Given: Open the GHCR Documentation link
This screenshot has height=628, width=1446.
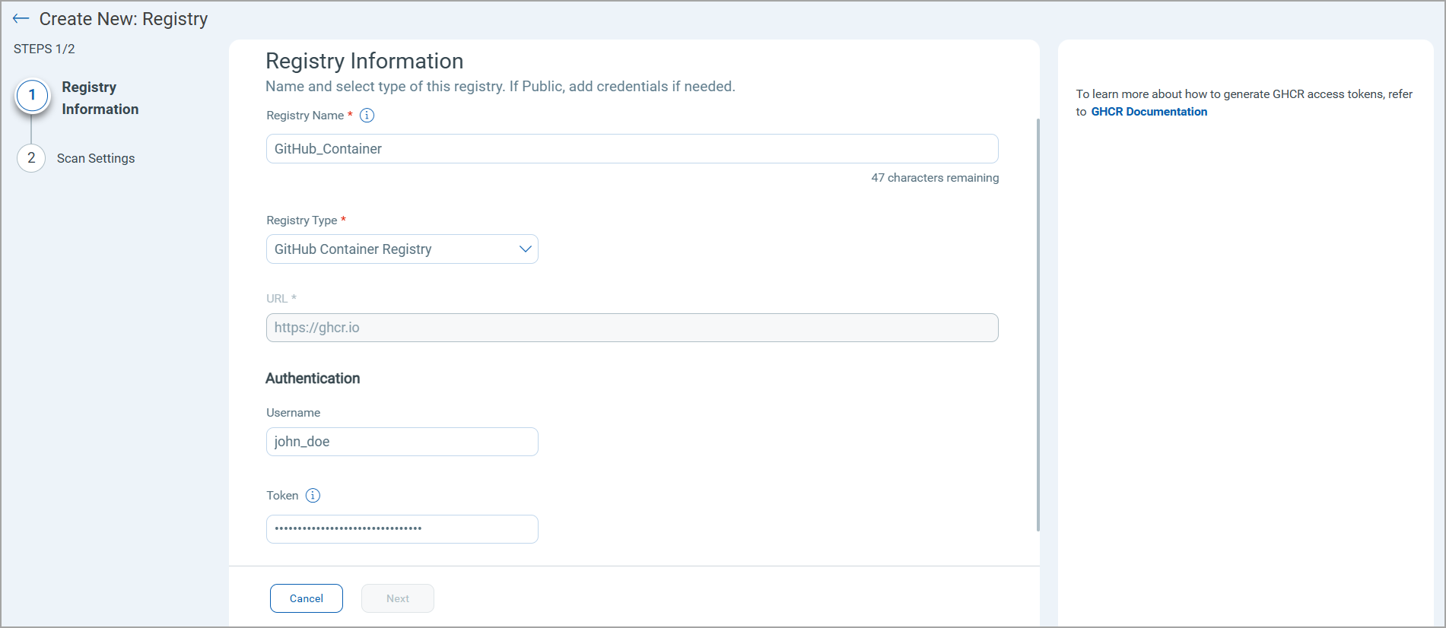Looking at the screenshot, I should [1149, 112].
